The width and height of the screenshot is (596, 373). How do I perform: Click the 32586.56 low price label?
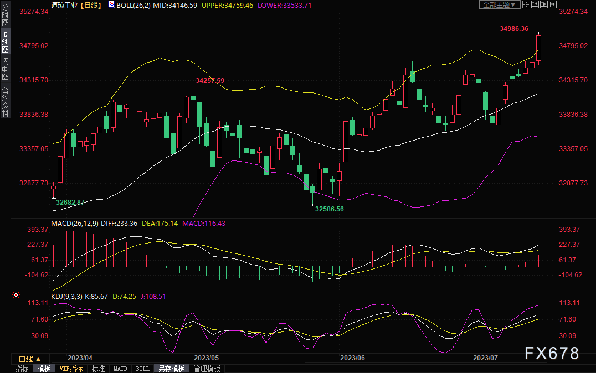[x=330, y=209]
